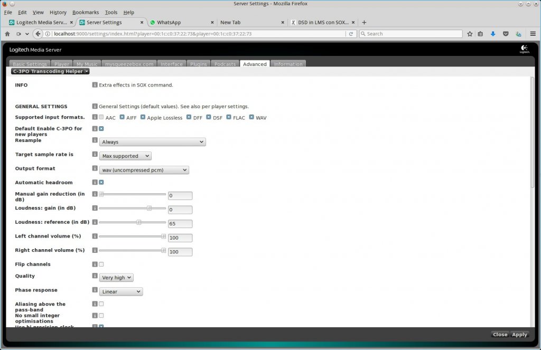Show info icon for Loudness reference
541x350 pixels.
[x=95, y=222]
